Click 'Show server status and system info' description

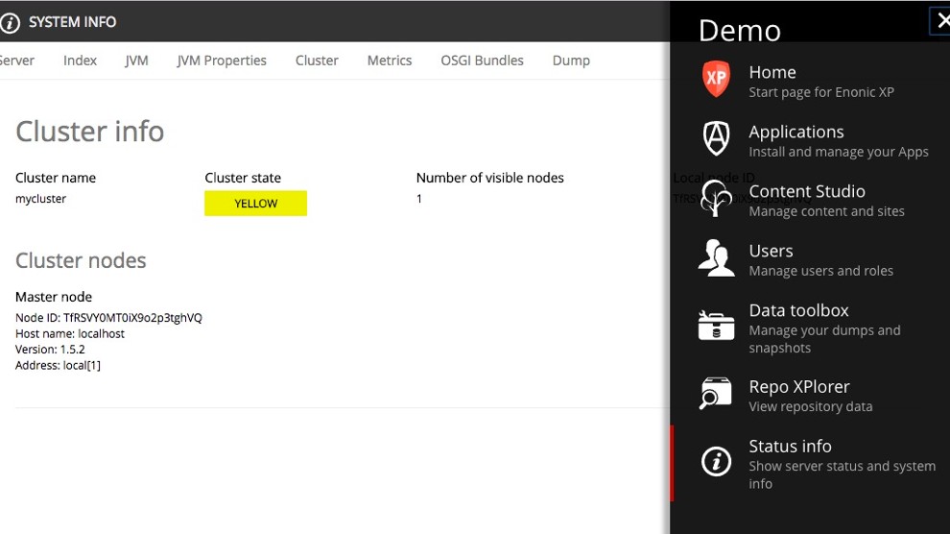(843, 474)
